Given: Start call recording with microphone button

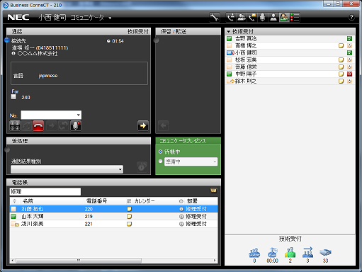Looking at the screenshot, I should click(x=76, y=126).
